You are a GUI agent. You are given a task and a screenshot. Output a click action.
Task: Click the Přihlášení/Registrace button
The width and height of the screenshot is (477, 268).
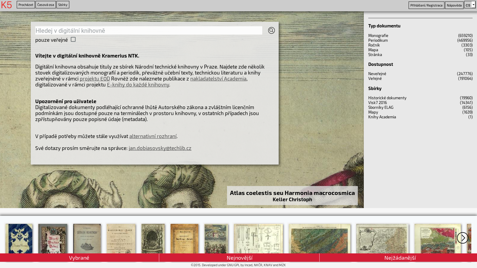[426, 5]
